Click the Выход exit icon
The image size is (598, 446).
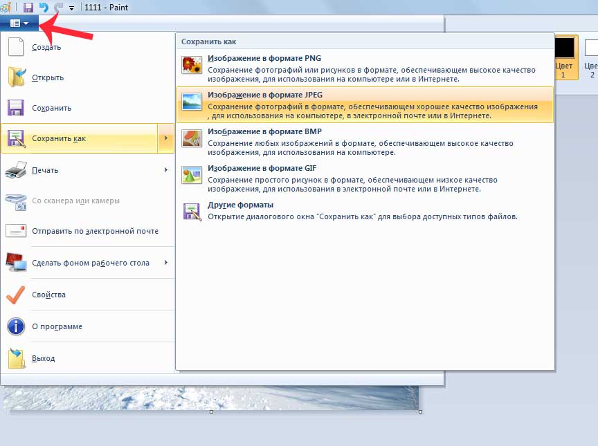[x=16, y=358]
